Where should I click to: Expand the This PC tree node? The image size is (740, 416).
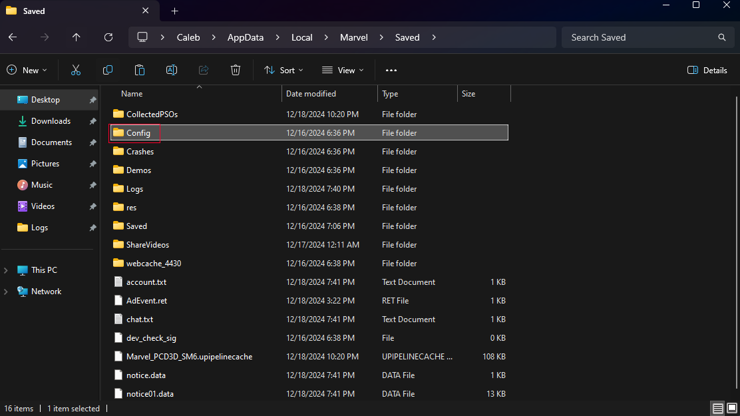tap(6, 270)
